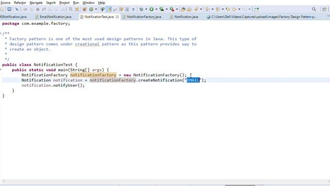Image resolution: width=330 pixels, height=186 pixels.
Task: Expand the Debug dropdown arrow
Action: point(146,9)
